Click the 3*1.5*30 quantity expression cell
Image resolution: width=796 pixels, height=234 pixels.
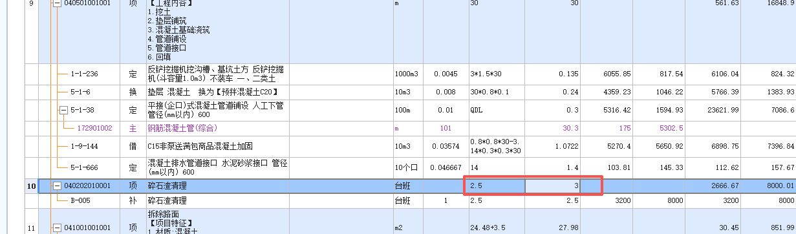click(x=497, y=74)
